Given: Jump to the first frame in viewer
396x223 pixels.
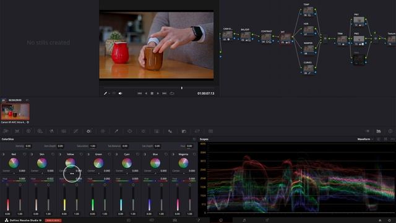Looking at the screenshot, I should coord(139,94).
